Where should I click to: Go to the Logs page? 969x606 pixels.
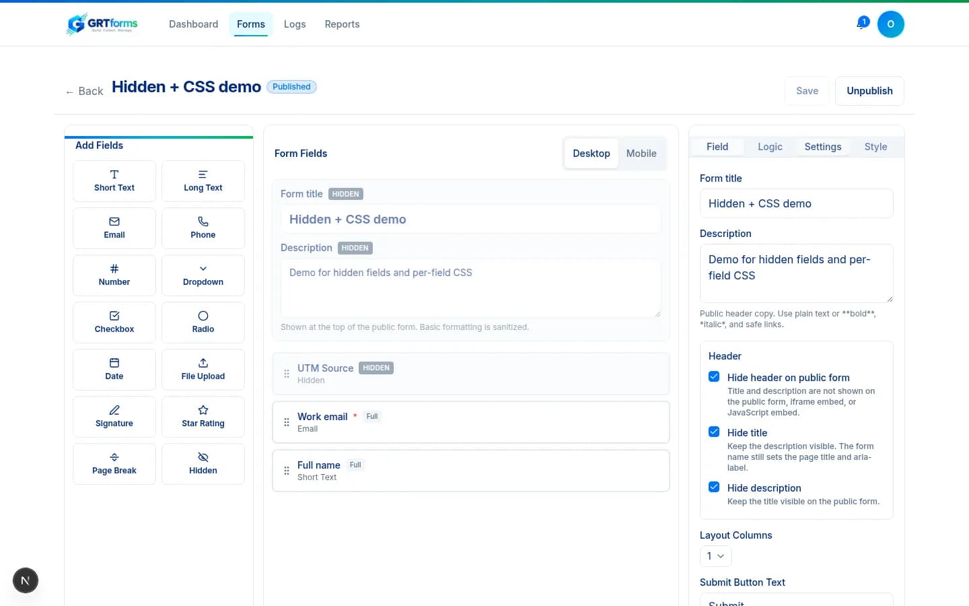(295, 24)
